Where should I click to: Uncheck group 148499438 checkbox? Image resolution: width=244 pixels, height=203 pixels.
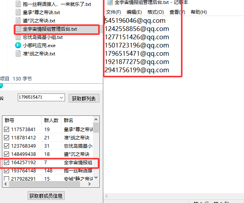tap(6, 154)
